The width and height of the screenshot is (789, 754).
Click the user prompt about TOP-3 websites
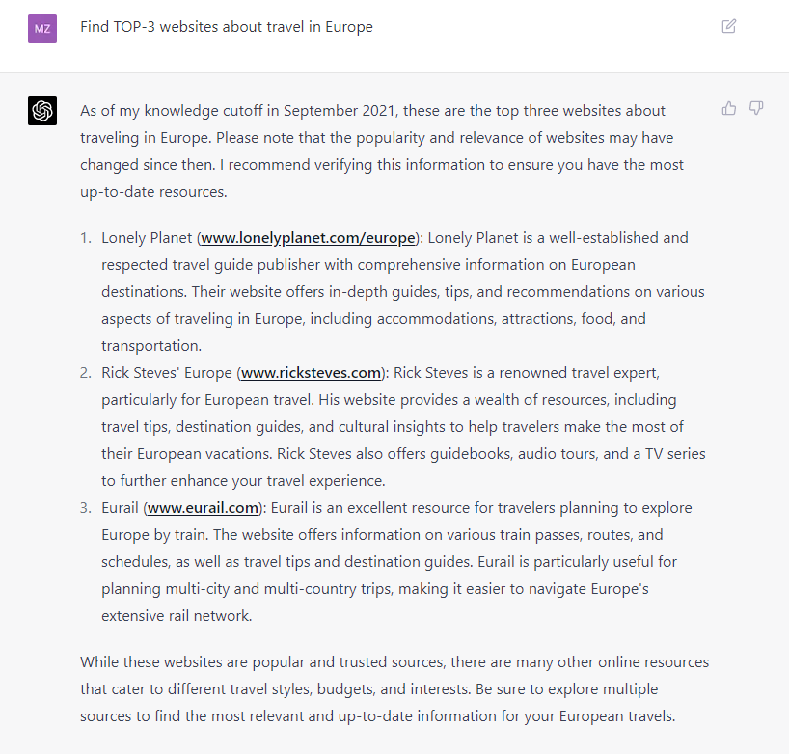[227, 27]
